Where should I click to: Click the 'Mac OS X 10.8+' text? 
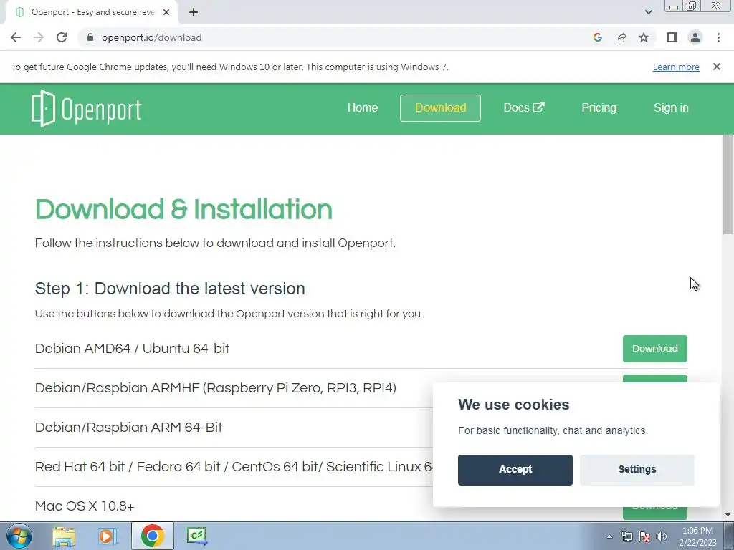[x=85, y=506]
